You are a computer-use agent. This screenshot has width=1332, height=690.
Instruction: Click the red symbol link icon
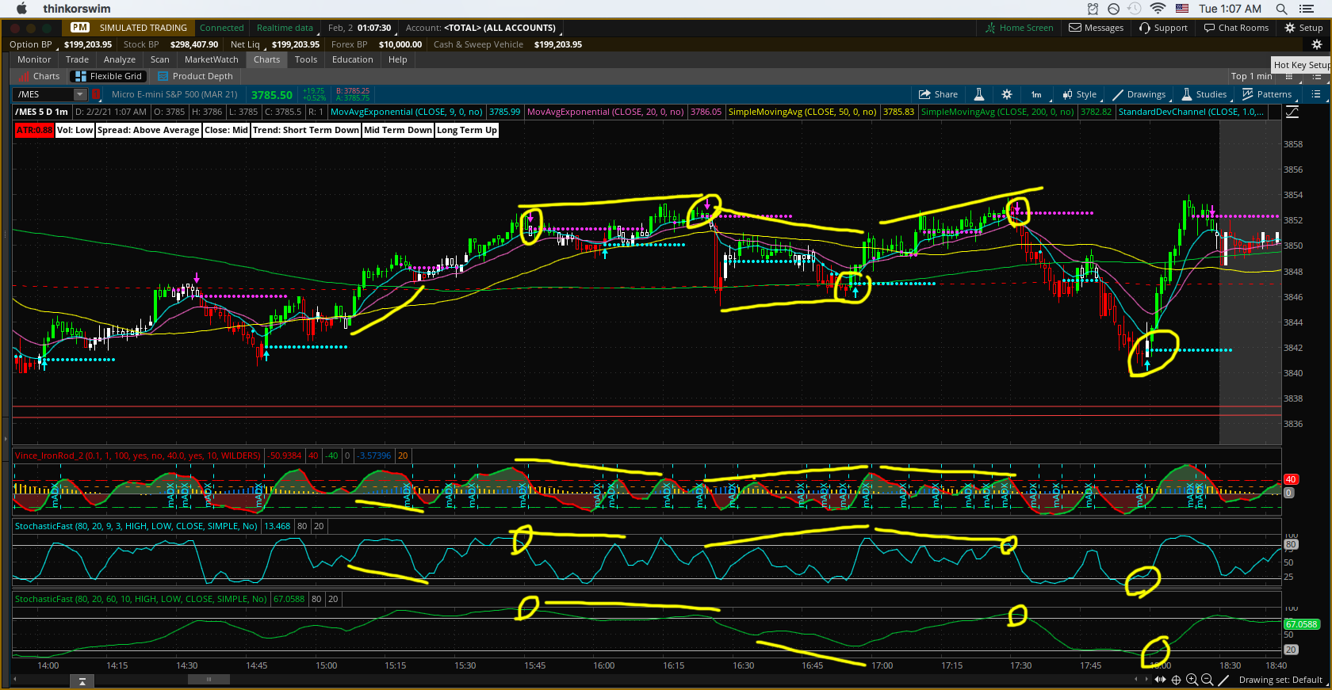(x=97, y=94)
